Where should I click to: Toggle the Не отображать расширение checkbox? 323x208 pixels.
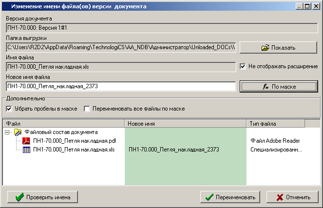(x=243, y=66)
